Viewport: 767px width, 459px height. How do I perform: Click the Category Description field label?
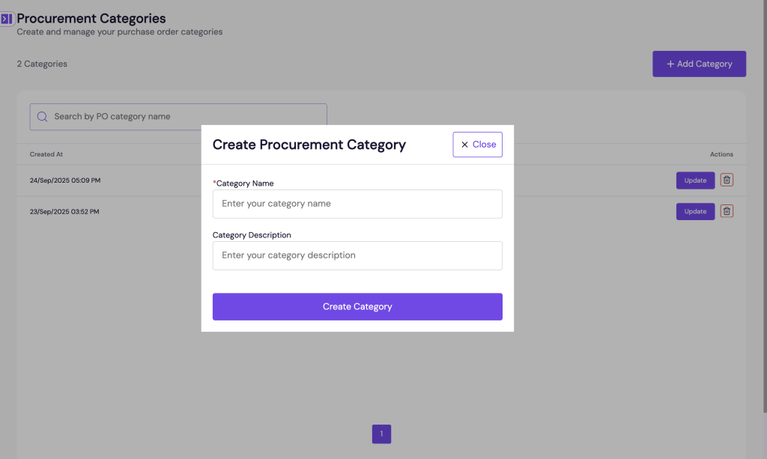point(252,235)
